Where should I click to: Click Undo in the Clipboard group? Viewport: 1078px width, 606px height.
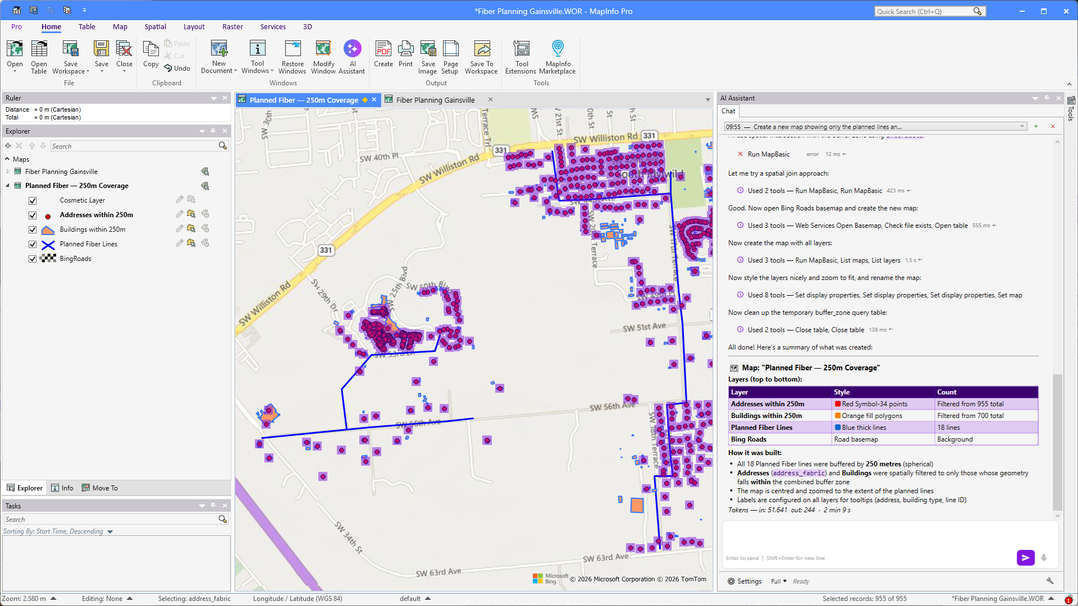[177, 68]
